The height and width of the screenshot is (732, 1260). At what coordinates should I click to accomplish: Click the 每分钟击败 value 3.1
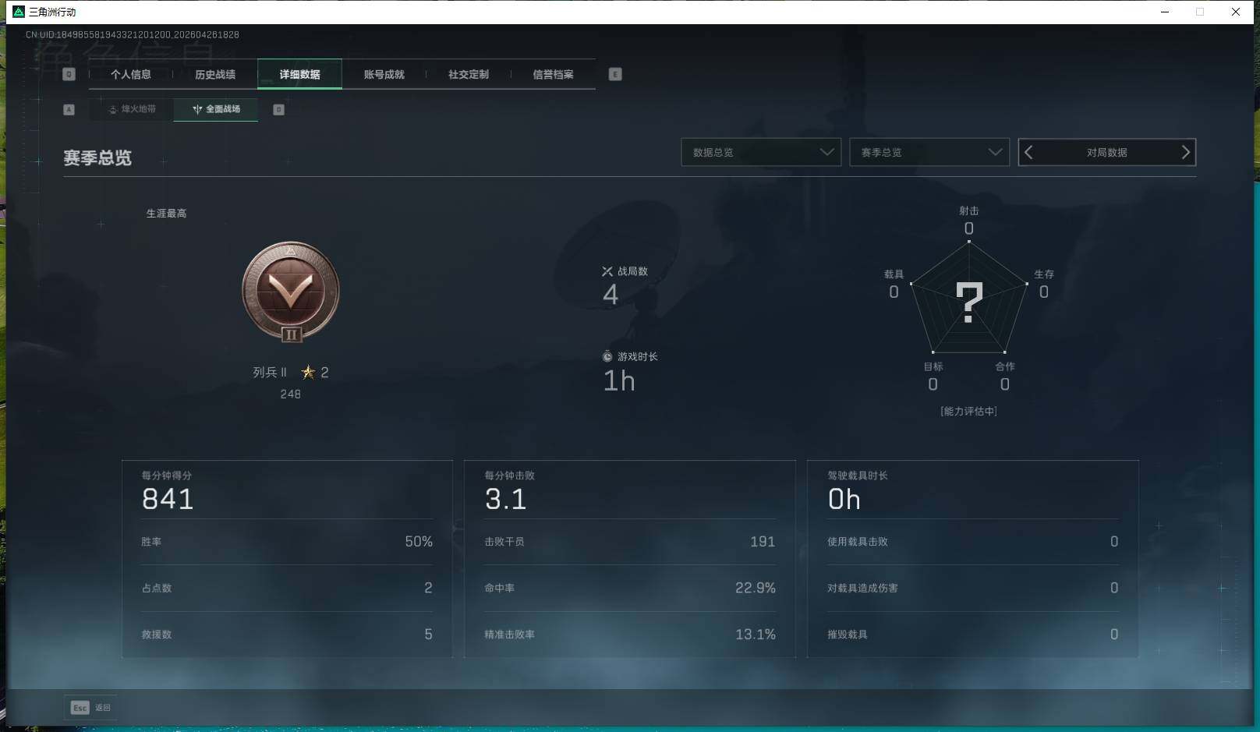click(506, 499)
